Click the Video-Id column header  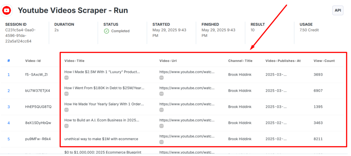tap(33, 61)
